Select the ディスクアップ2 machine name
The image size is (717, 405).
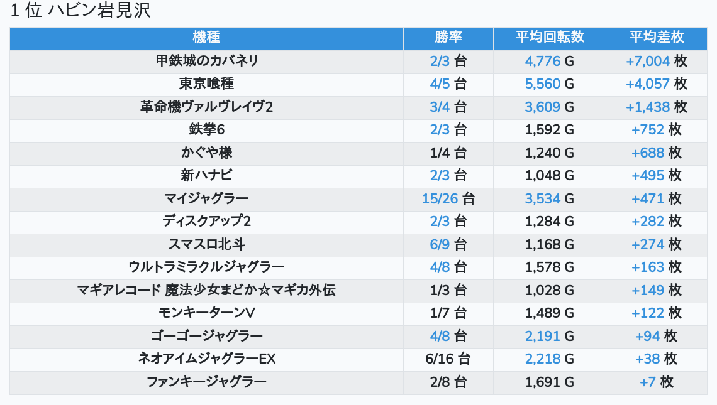(x=206, y=222)
